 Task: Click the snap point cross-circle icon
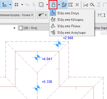coord(77,5)
